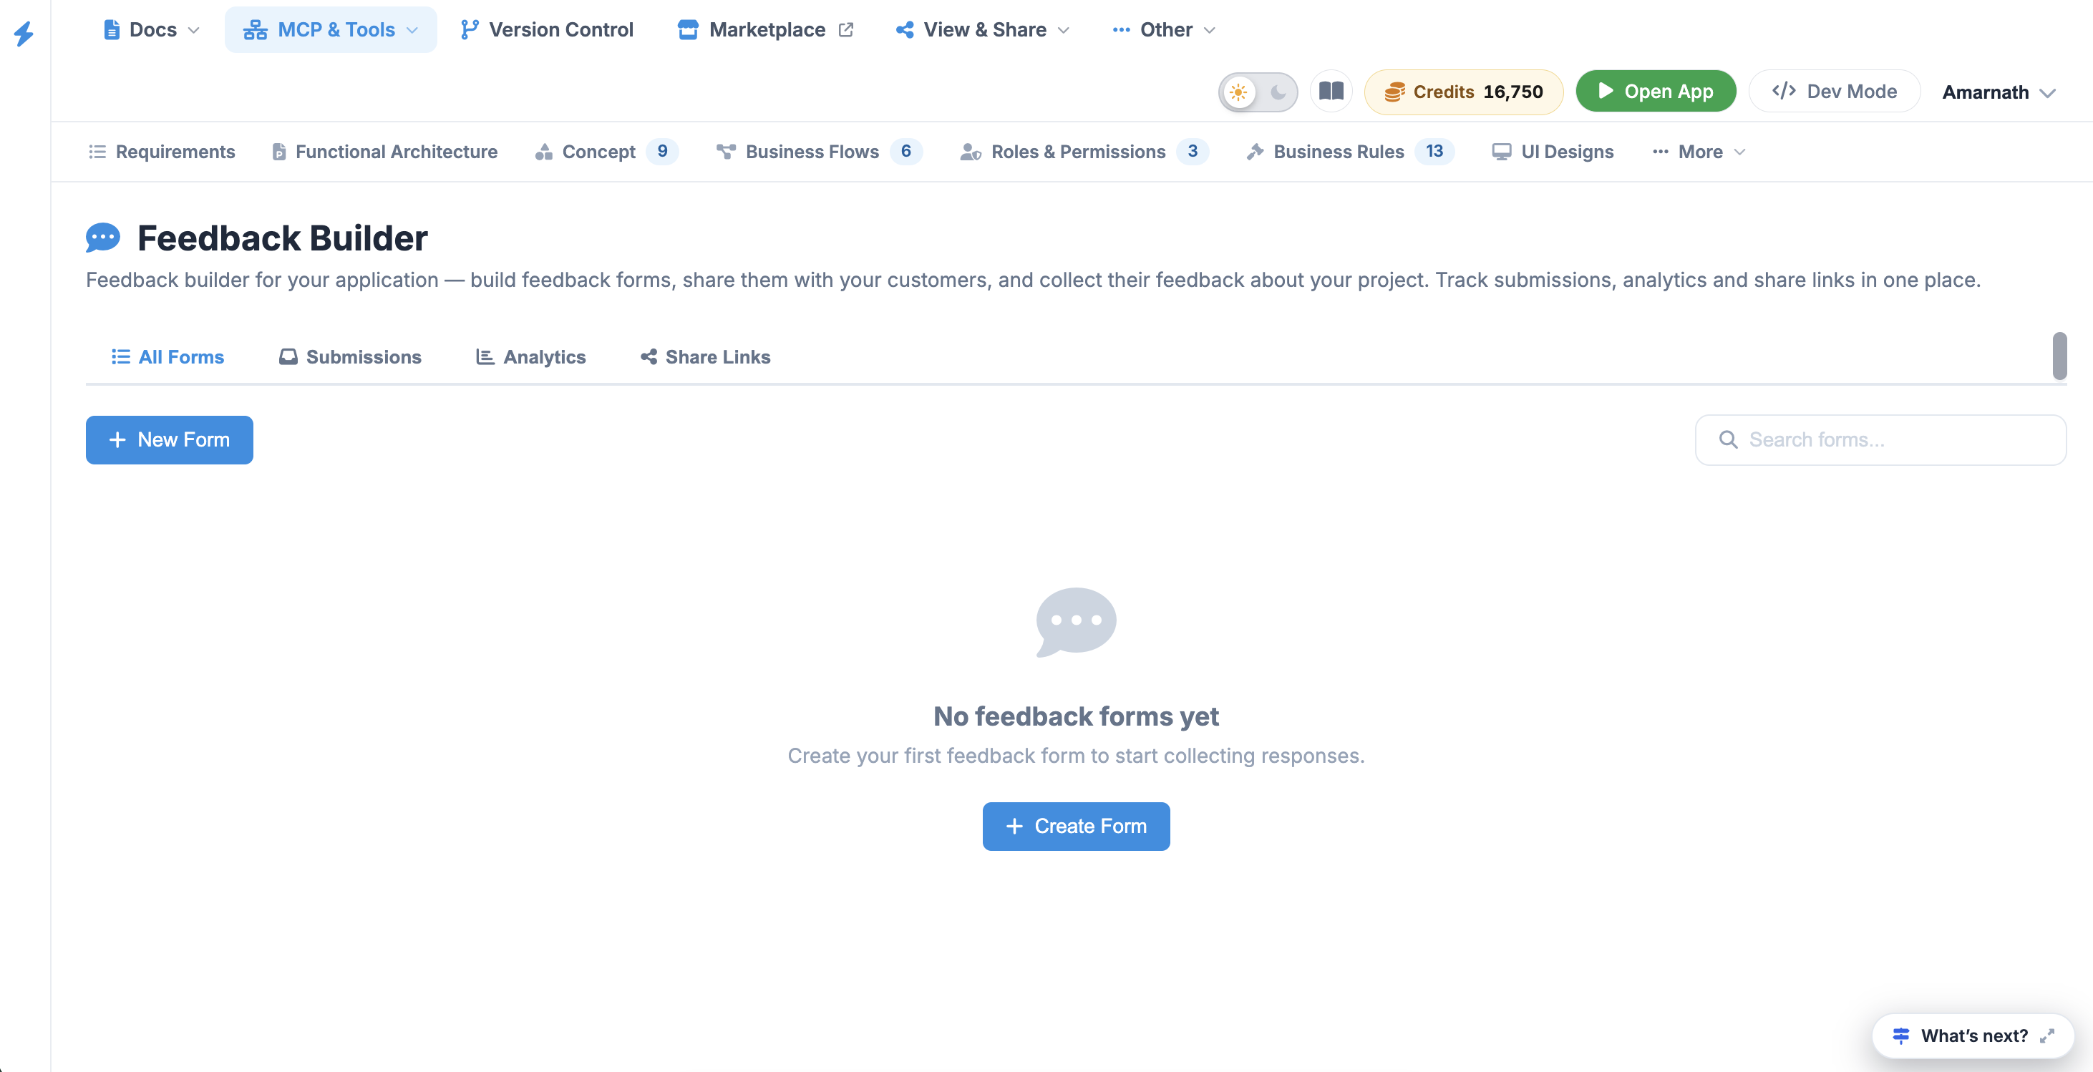Open the Concept section

tap(606, 152)
